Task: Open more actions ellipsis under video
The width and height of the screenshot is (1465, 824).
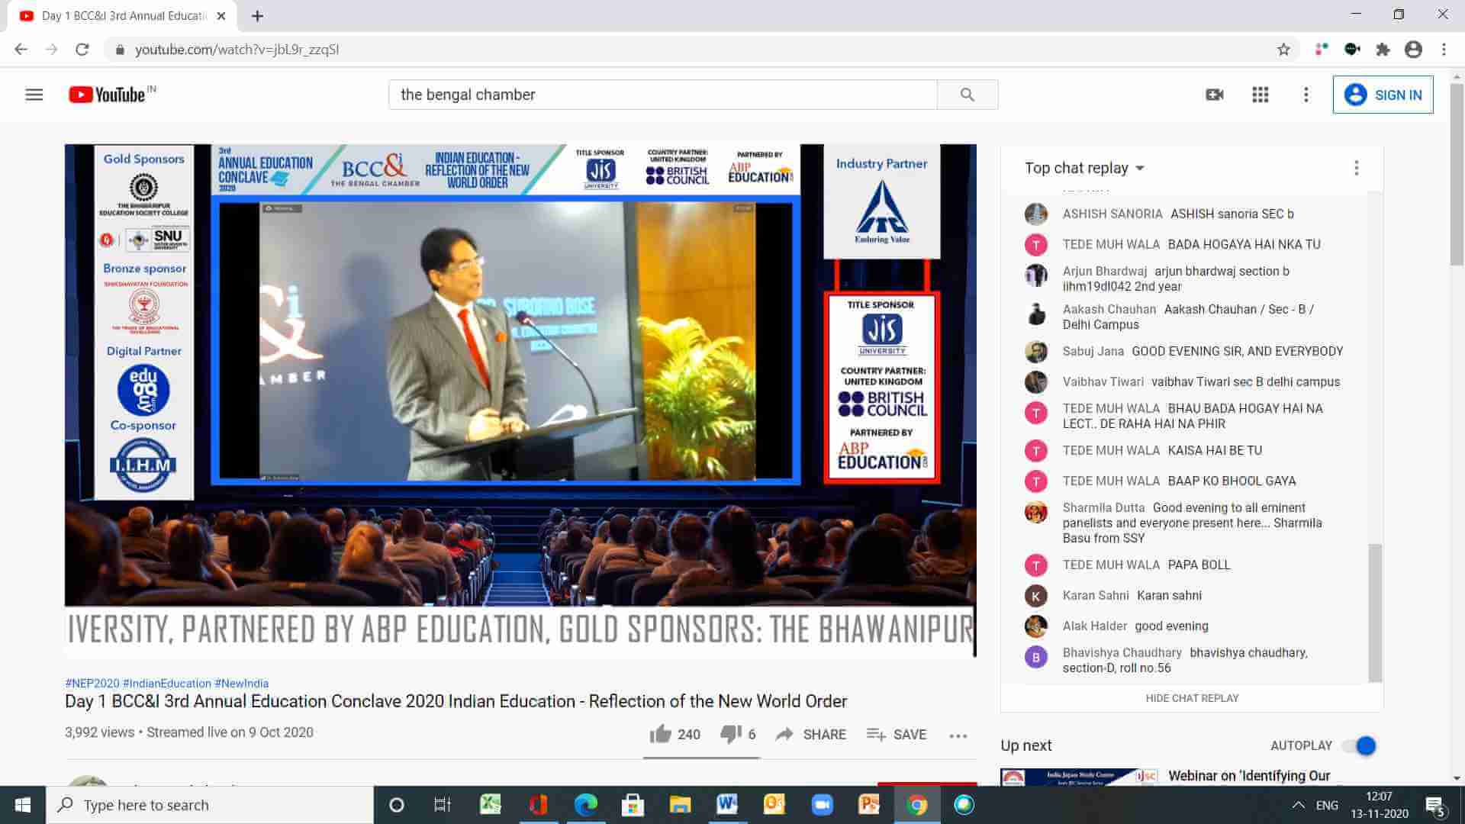Action: pyautogui.click(x=958, y=735)
